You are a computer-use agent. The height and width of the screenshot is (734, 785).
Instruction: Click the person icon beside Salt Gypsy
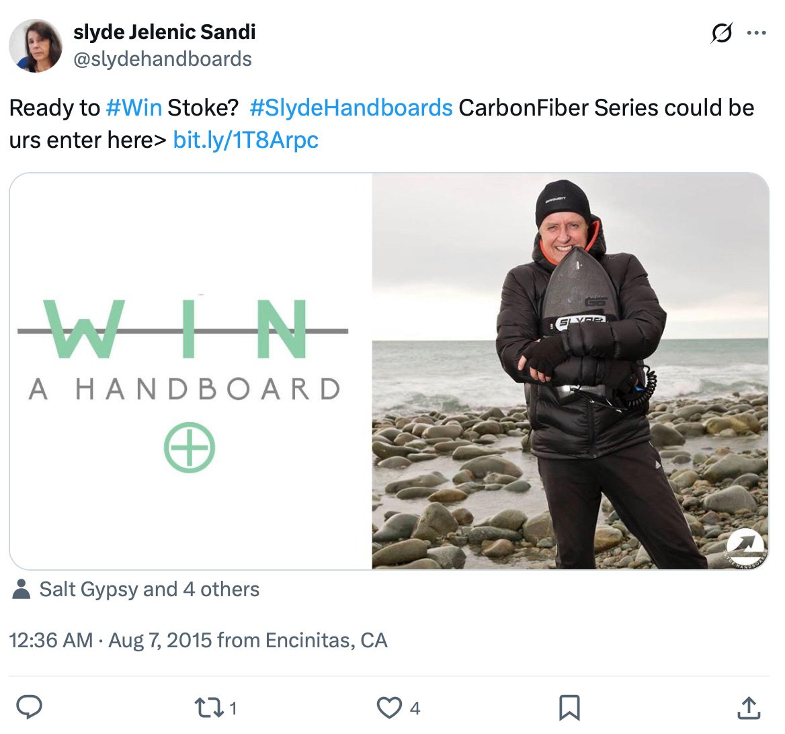click(x=23, y=589)
